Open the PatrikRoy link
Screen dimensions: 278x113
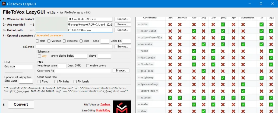tap(103, 111)
